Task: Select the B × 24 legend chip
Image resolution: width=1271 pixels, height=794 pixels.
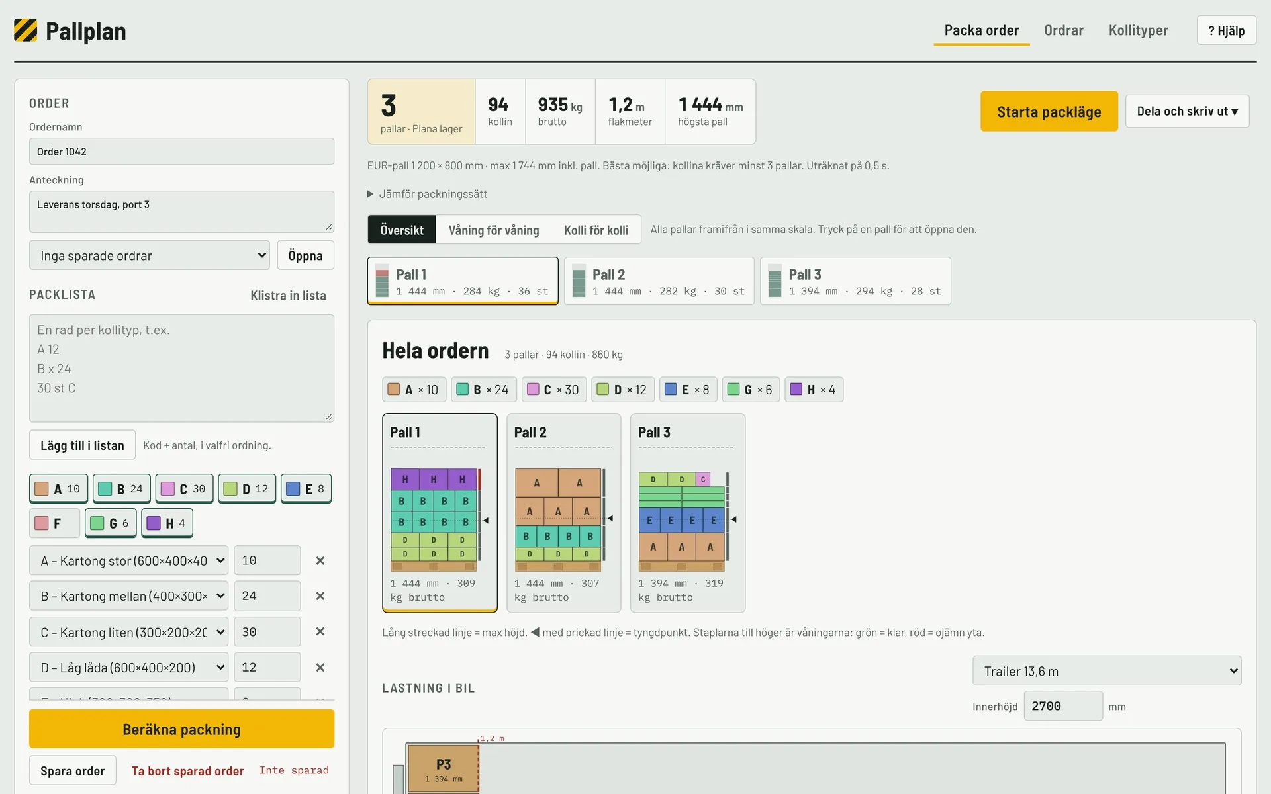Action: point(484,390)
